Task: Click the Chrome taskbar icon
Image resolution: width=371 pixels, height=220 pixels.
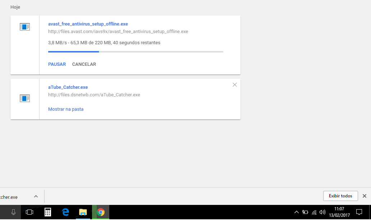Action: (101, 212)
